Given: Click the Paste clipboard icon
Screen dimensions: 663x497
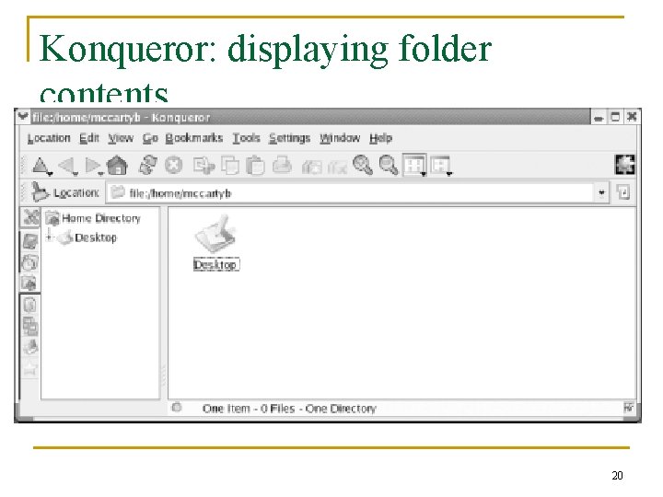Looking at the screenshot, I should tap(255, 166).
